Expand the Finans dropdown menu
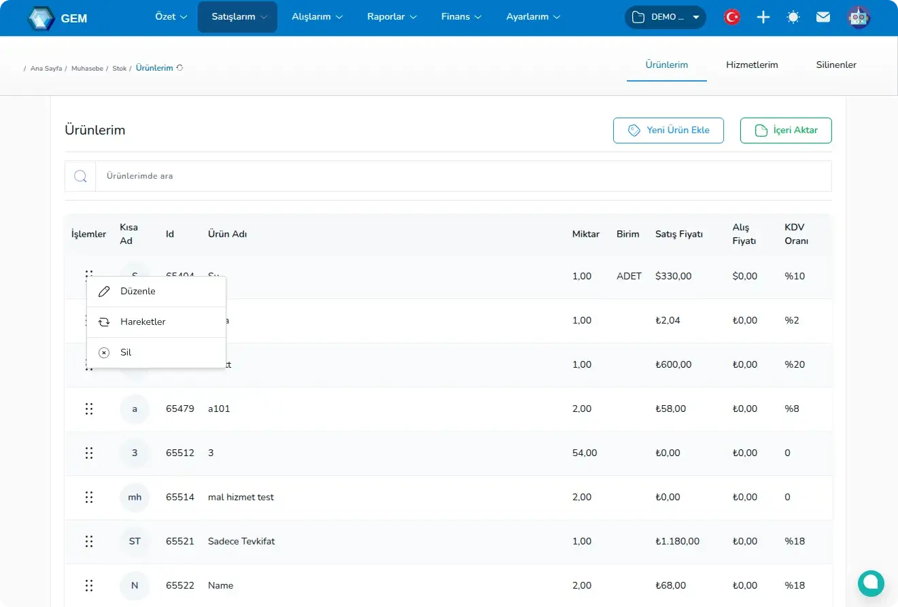Image resolution: width=898 pixels, height=607 pixels. 461,17
